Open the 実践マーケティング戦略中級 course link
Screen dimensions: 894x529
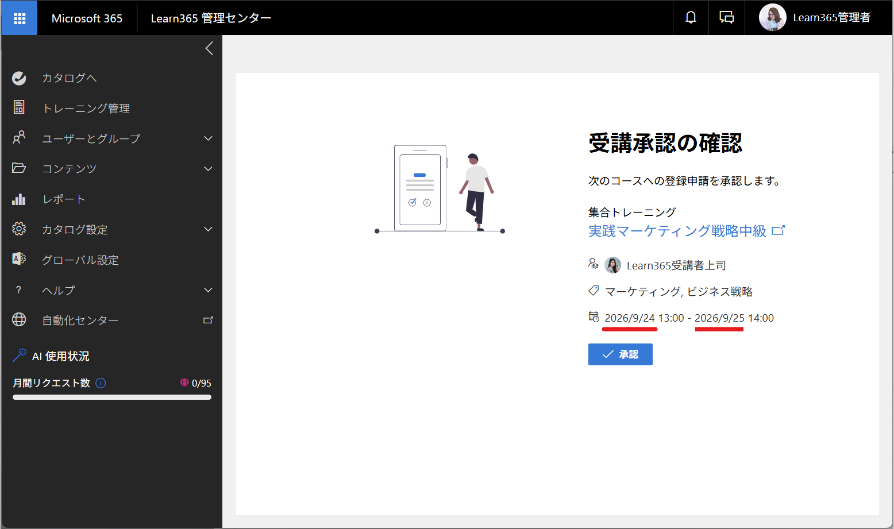pos(677,231)
